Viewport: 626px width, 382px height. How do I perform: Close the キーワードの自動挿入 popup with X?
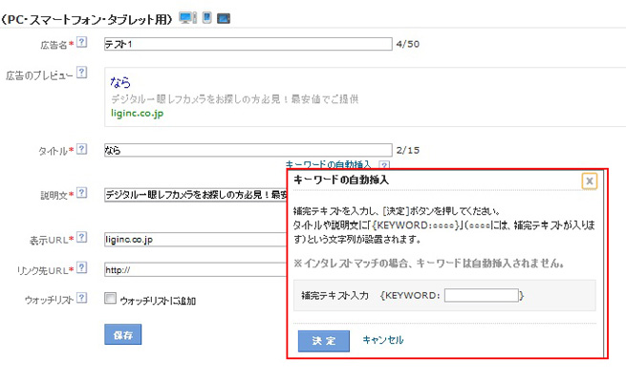(590, 180)
